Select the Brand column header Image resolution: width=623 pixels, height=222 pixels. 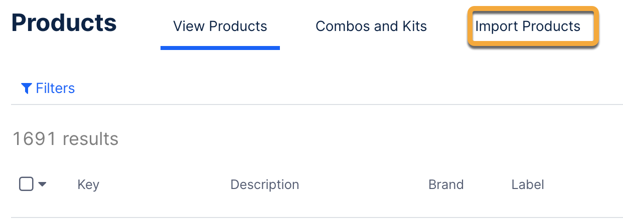pyautogui.click(x=446, y=184)
